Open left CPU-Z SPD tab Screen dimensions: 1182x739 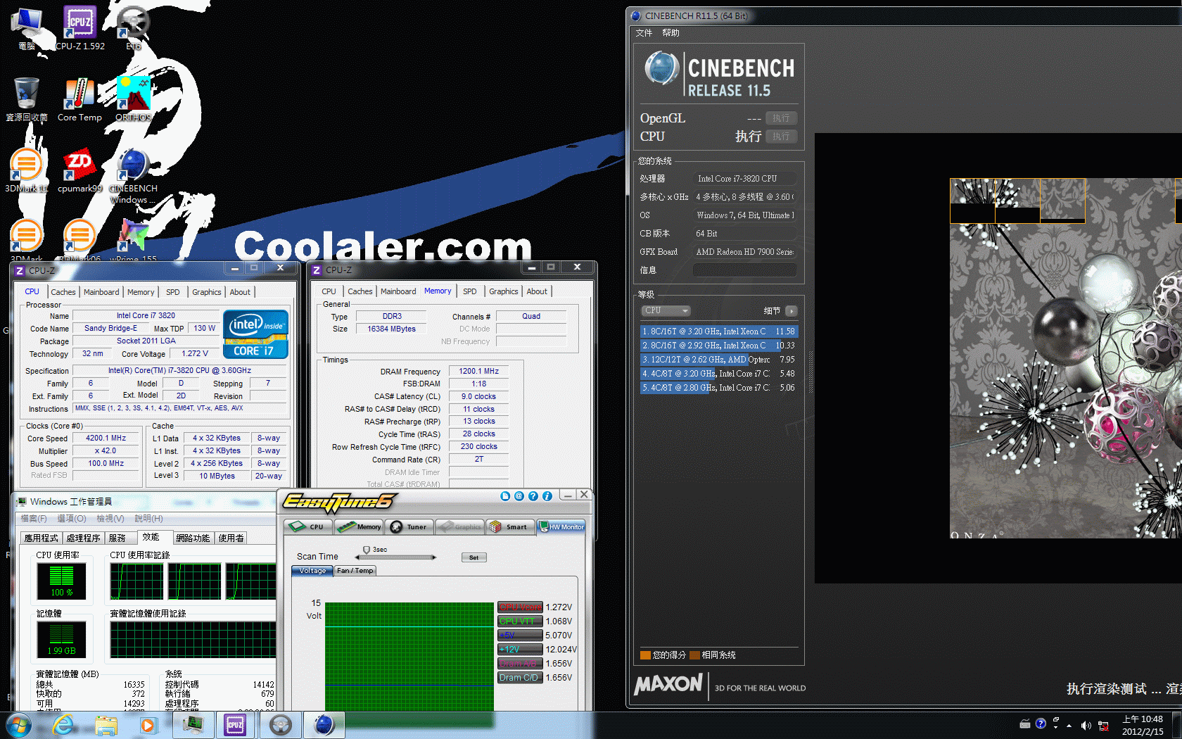(173, 292)
